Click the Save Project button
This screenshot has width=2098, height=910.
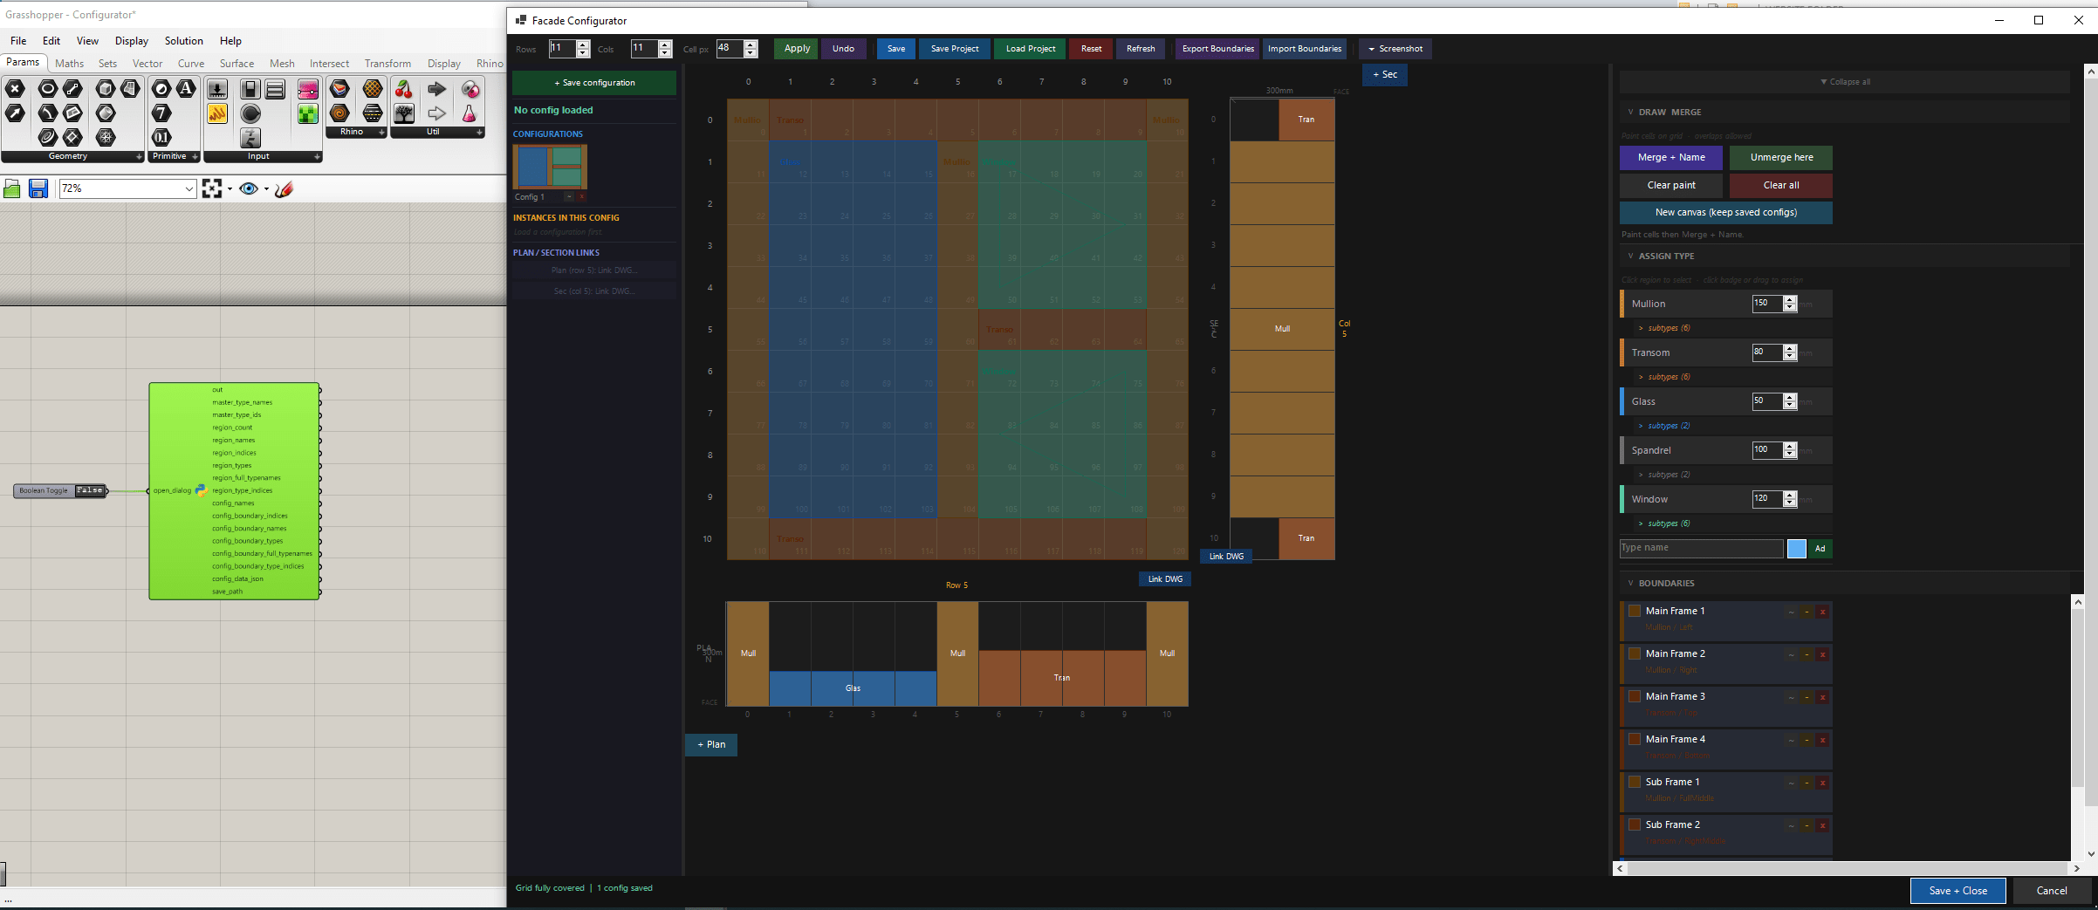[954, 49]
